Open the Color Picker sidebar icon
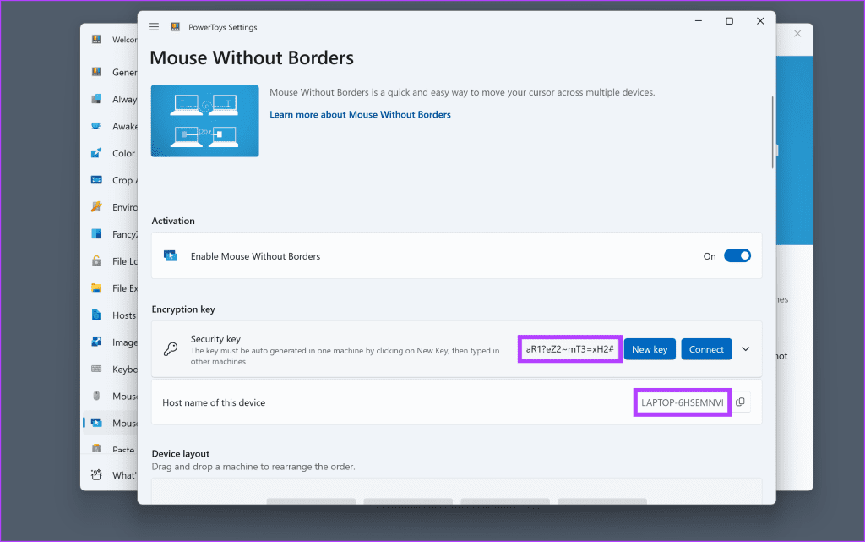 pos(96,153)
